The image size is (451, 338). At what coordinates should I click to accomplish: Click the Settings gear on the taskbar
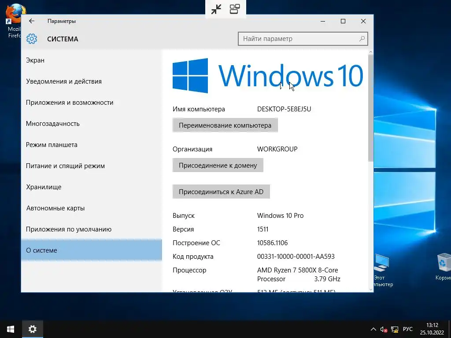click(33, 329)
